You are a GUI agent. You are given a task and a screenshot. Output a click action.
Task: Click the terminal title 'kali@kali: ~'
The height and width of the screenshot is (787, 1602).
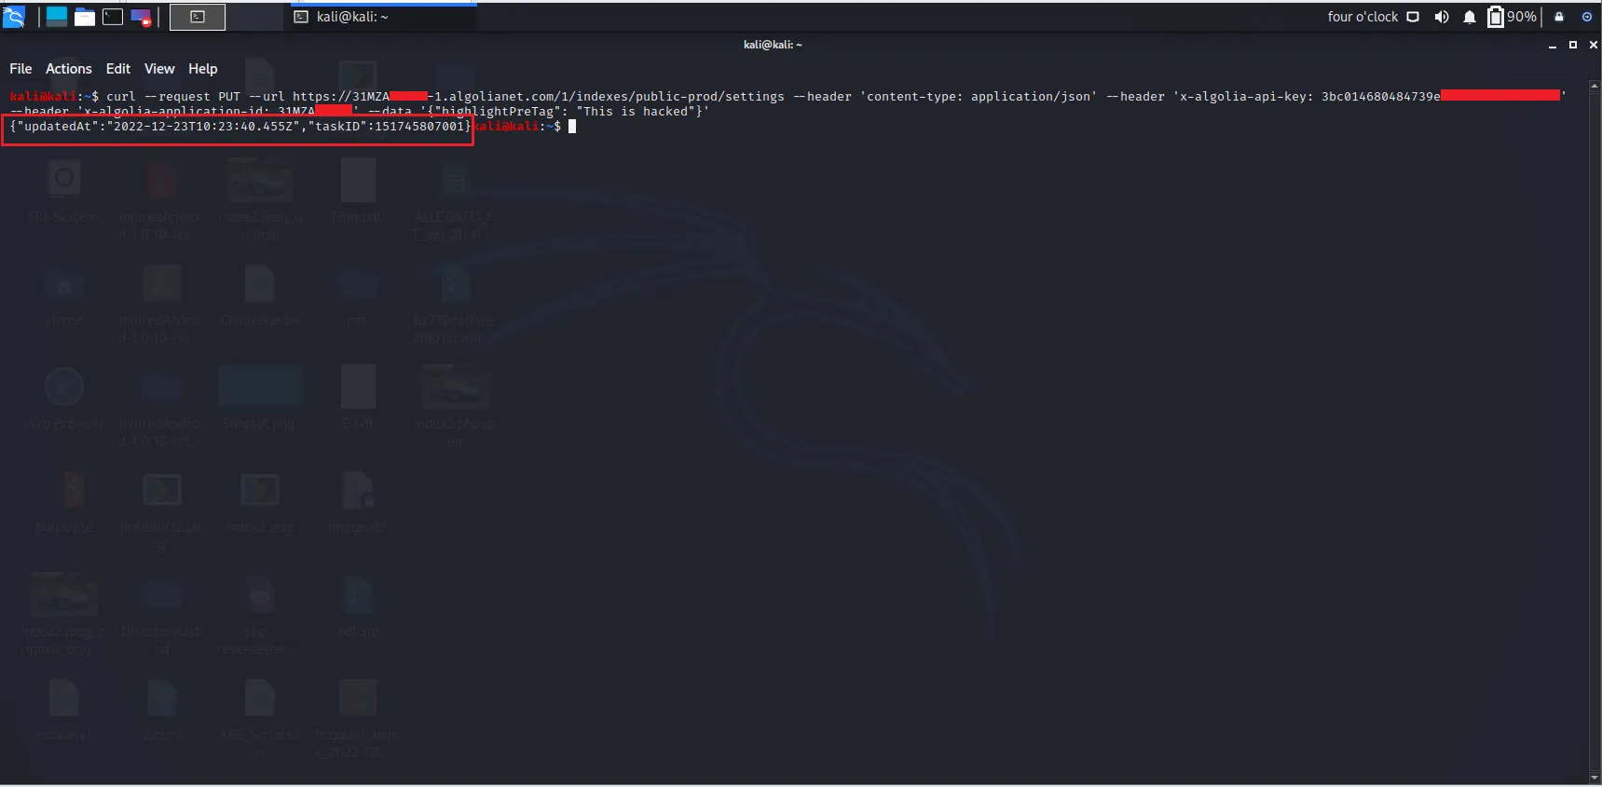(x=773, y=45)
